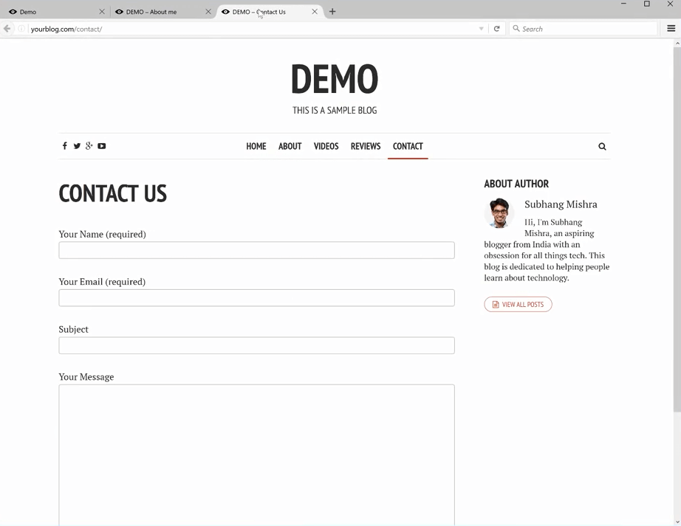Click the page vertical scrollbar thumb

(677, 230)
